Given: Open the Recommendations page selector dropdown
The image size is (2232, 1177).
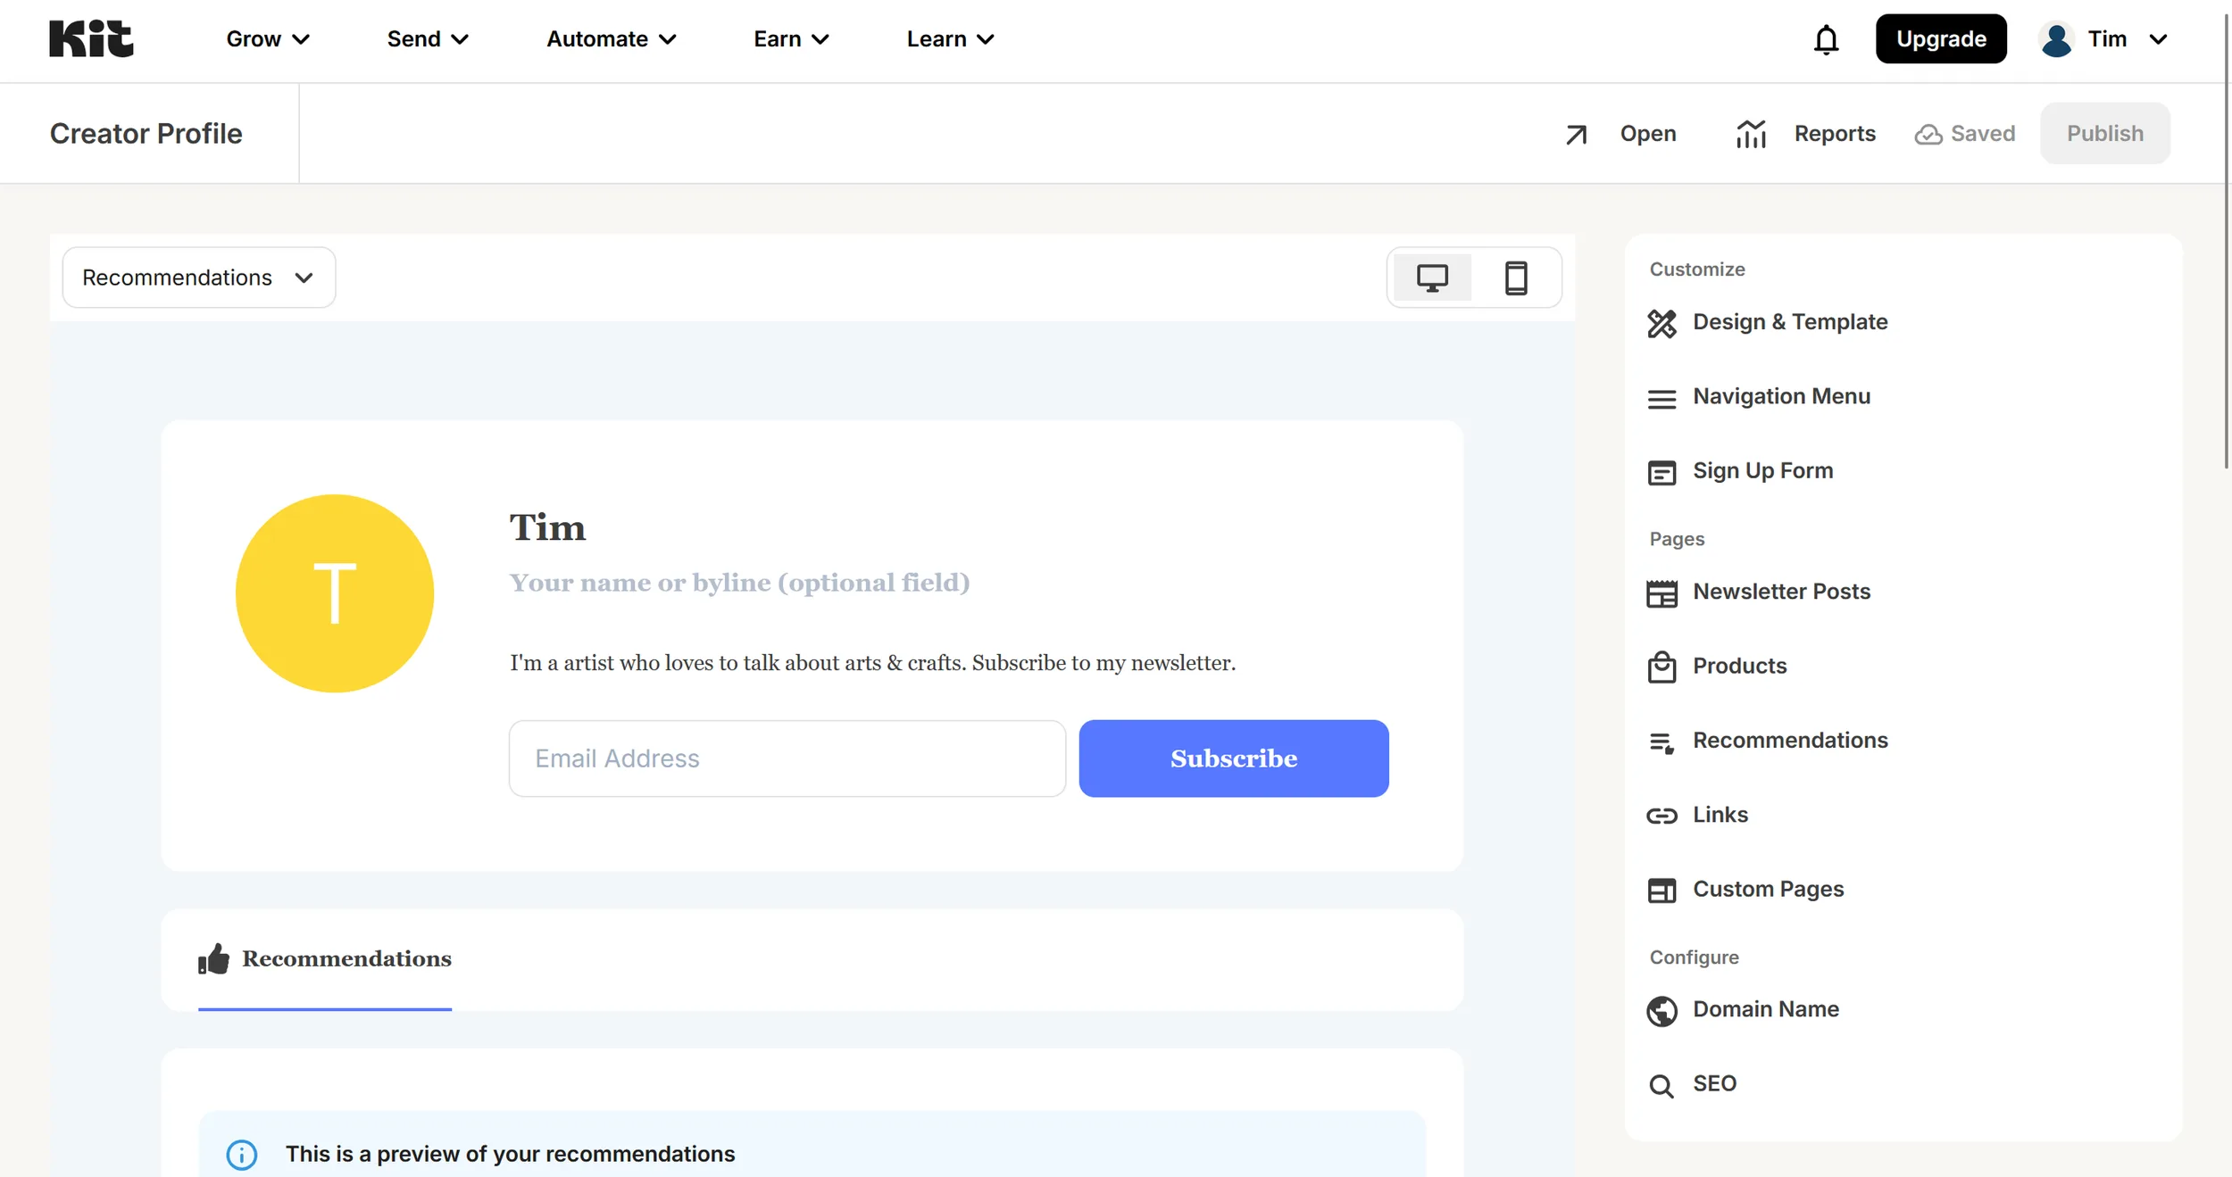Looking at the screenshot, I should click(198, 278).
